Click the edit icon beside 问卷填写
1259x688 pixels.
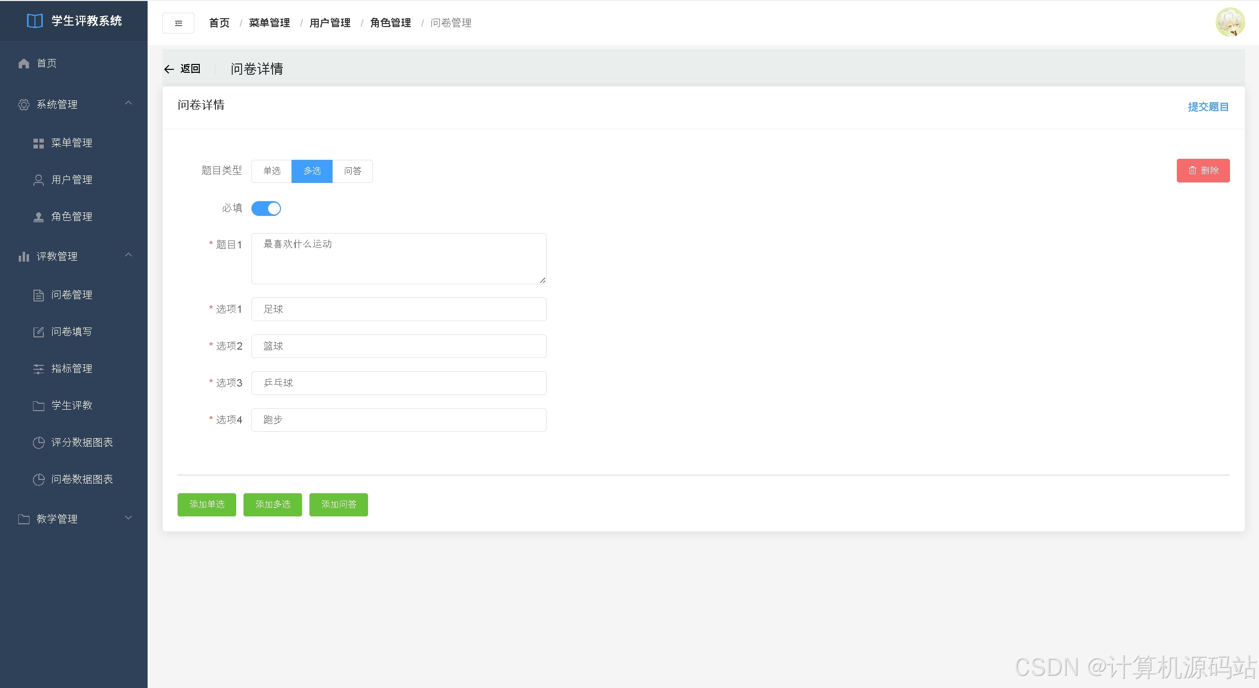click(x=38, y=332)
